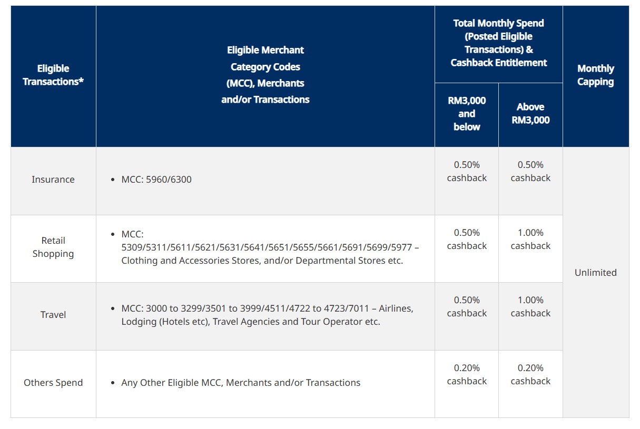Click Any Other Eligible MCC text
The image size is (640, 429).
pos(241,383)
